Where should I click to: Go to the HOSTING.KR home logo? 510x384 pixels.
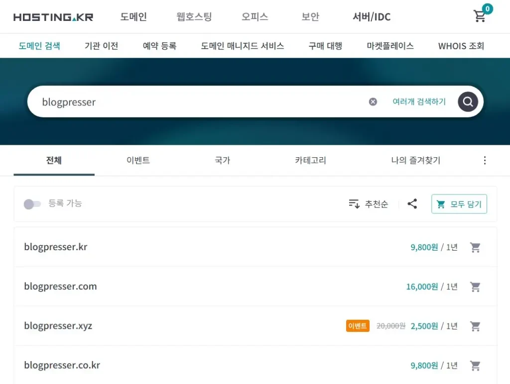coord(53,17)
